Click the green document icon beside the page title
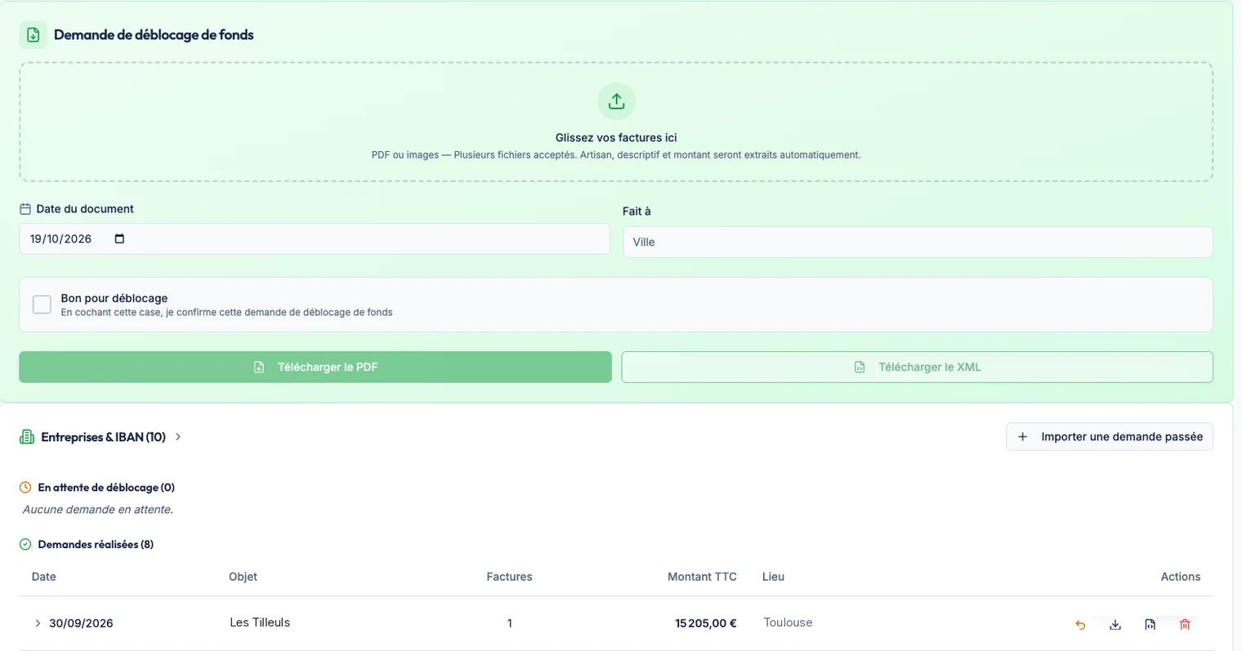The image size is (1242, 651). (x=34, y=35)
